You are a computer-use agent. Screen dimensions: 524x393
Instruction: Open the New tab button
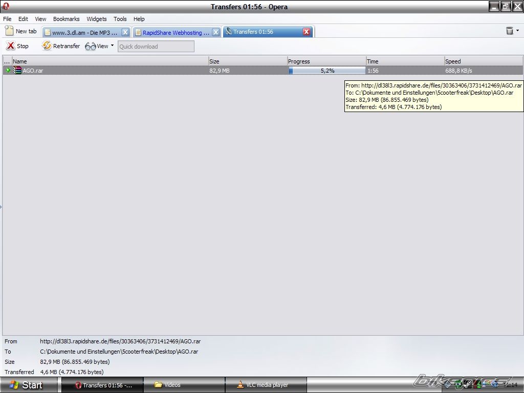[x=21, y=31]
